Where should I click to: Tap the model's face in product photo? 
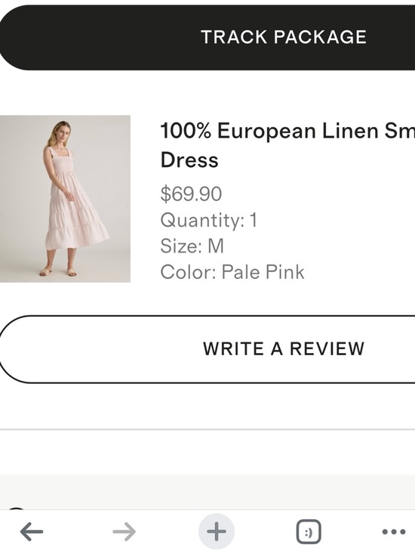click(62, 131)
